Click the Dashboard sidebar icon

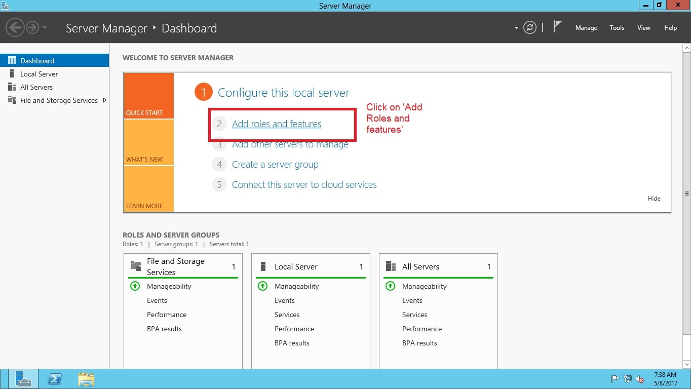(x=12, y=60)
